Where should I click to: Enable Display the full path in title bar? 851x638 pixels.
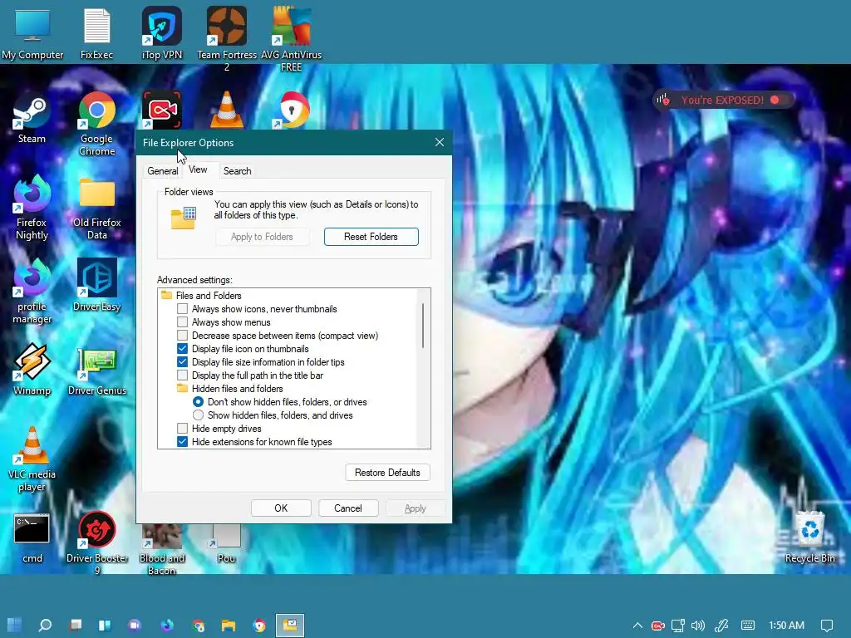(182, 375)
